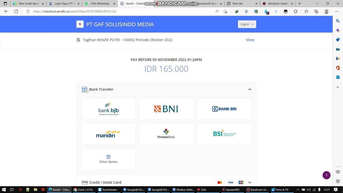This screenshot has width=343, height=193.
Task: Open taskbar File Explorer folder
Action: [x=35, y=190]
